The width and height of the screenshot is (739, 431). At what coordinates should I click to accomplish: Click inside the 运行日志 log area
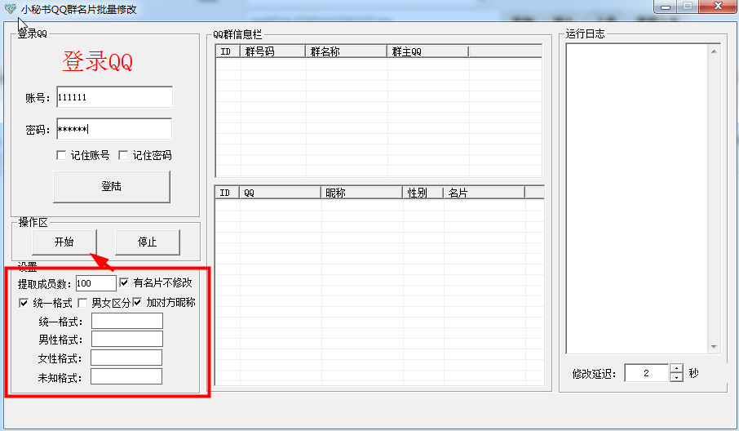click(637, 198)
